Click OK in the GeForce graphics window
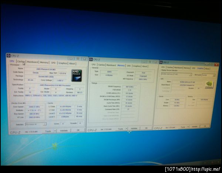Screen dimensions: 222x173 [x=205, y=126]
